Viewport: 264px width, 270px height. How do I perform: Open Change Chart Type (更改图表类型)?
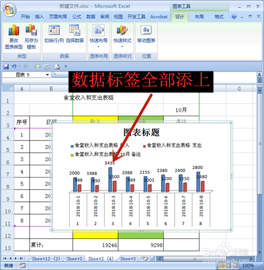[x=14, y=37]
